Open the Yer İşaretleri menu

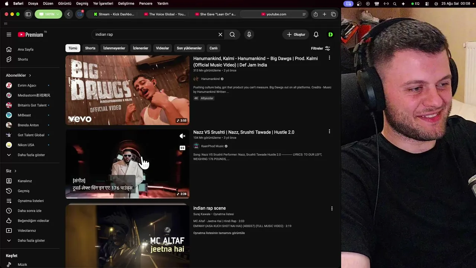pos(103,3)
